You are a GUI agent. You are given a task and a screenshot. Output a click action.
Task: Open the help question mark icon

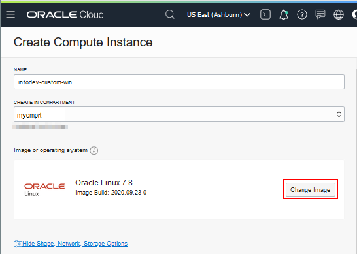[x=302, y=15]
